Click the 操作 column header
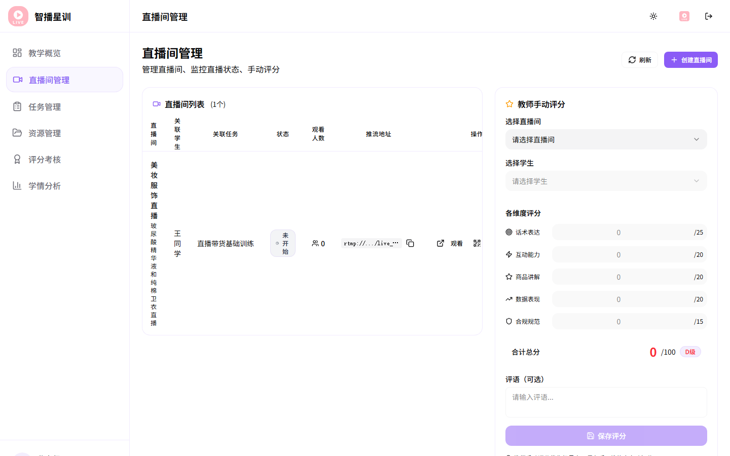Image resolution: width=730 pixels, height=456 pixels. (x=477, y=134)
